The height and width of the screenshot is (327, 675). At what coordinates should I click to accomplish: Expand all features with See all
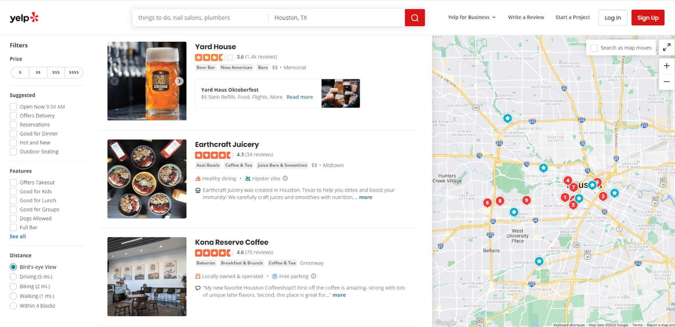(17, 236)
